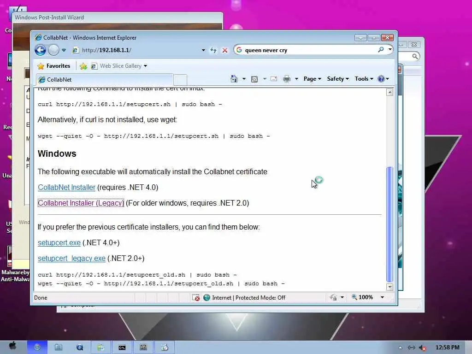Click the page scrollbar up arrow
Viewport: 472px width, 354px height.
[x=389, y=92]
